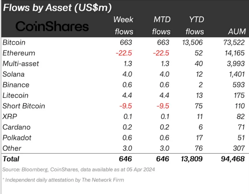Click the Polkadot row label
The height and width of the screenshot is (194, 249).
(x=17, y=138)
